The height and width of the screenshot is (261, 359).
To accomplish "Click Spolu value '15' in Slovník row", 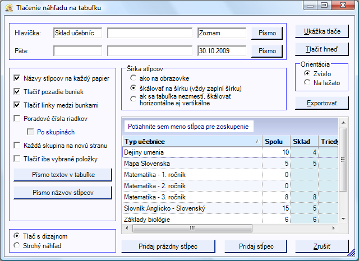I will coord(276,208).
